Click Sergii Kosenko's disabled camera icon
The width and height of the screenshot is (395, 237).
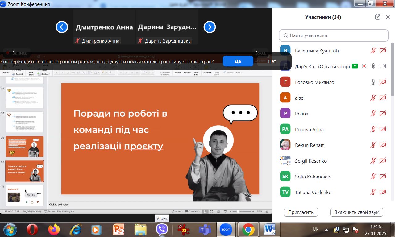pyautogui.click(x=383, y=160)
